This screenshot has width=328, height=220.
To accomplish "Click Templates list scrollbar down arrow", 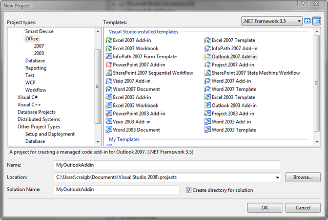I will [317, 142].
